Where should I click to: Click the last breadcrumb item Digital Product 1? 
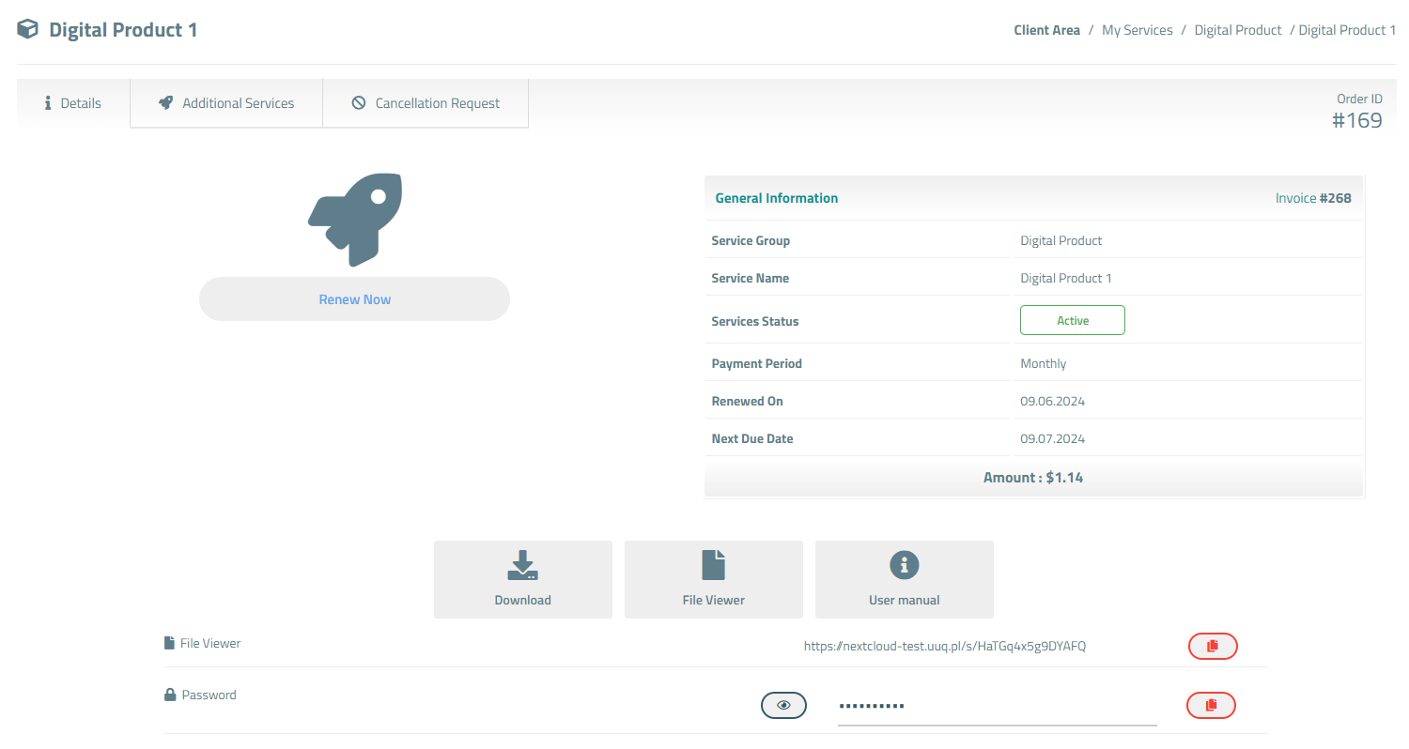1347,30
